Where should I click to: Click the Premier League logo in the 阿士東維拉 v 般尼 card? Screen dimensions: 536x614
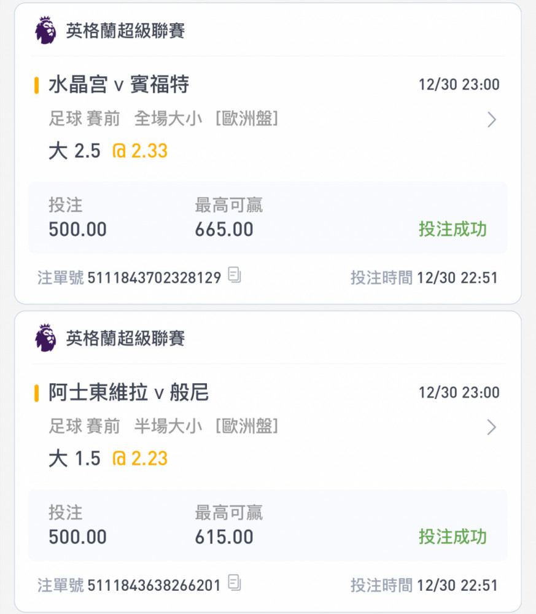coord(45,338)
